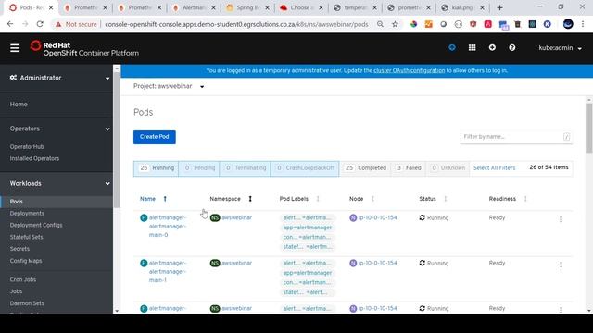Open OperatorHub in sidebar
The image size is (593, 333).
click(27, 147)
